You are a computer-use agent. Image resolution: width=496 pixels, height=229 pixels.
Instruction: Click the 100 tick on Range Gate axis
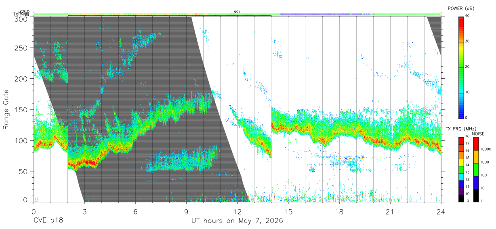[x=21, y=141]
